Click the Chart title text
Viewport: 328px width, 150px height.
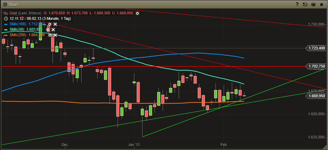[x=13, y=5]
